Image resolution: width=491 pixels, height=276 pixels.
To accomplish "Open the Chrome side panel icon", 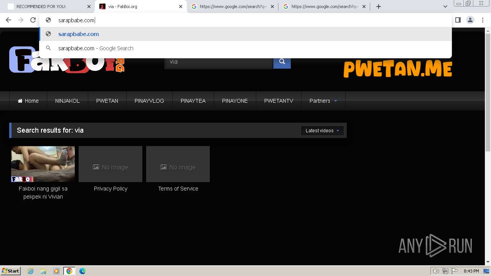I will (458, 20).
